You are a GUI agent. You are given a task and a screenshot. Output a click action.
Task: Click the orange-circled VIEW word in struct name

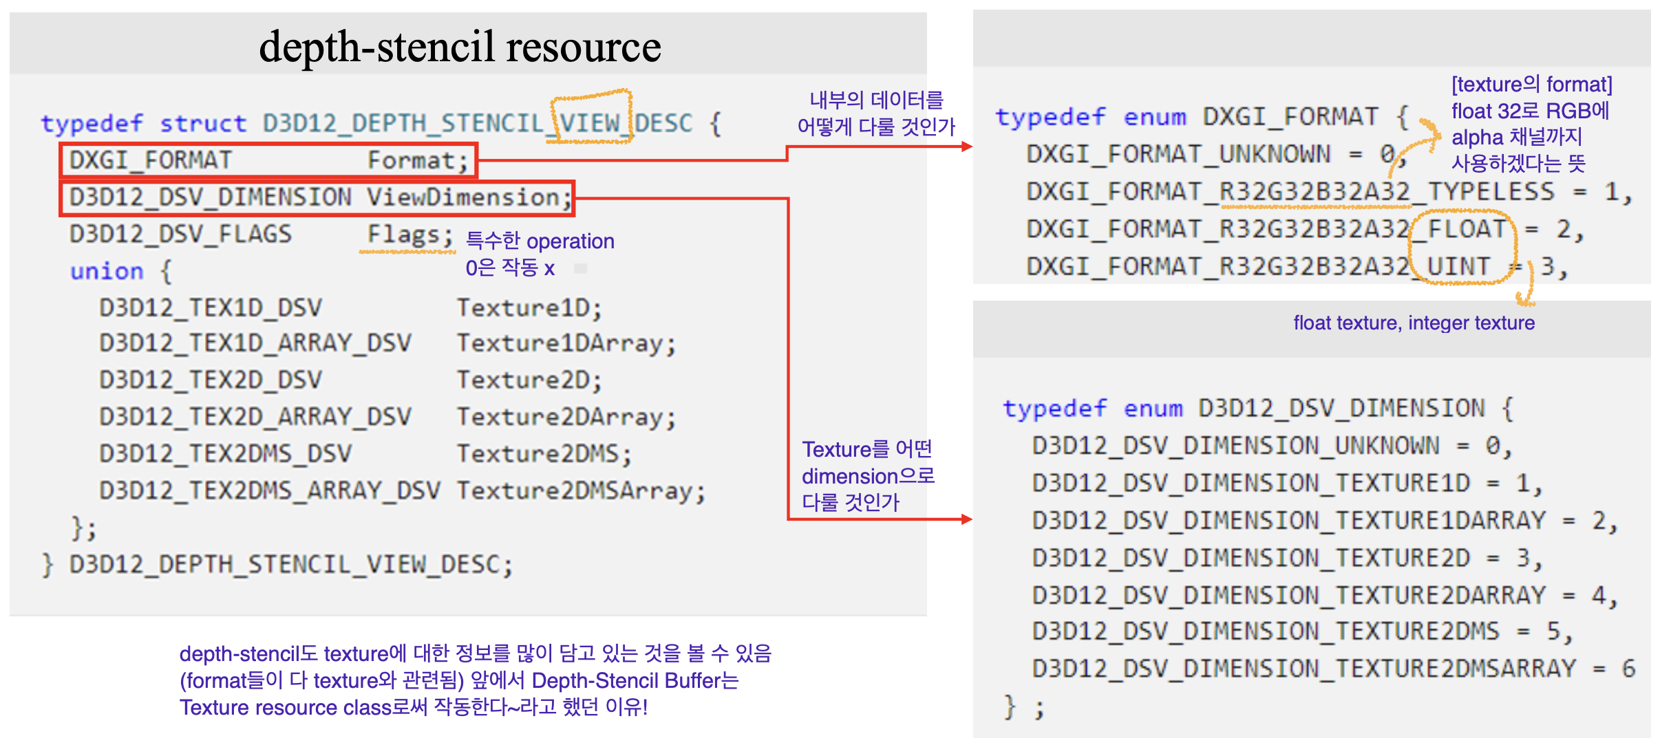click(x=590, y=122)
